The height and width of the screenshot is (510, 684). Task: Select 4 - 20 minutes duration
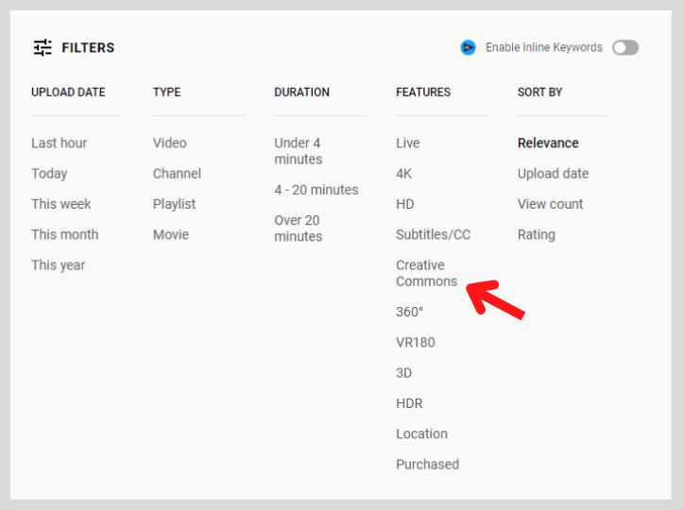point(316,190)
